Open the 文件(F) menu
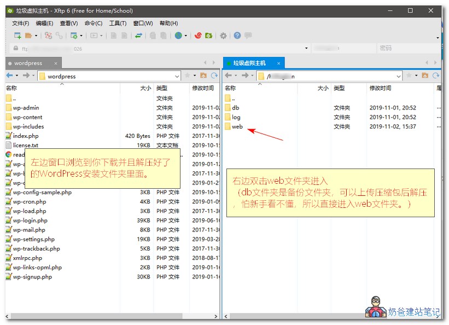 [x=21, y=23]
